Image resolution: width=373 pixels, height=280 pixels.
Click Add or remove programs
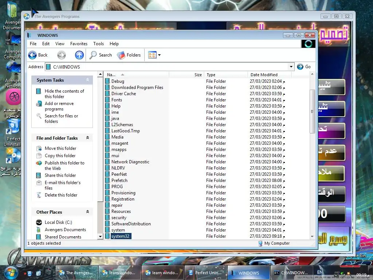(x=59, y=106)
